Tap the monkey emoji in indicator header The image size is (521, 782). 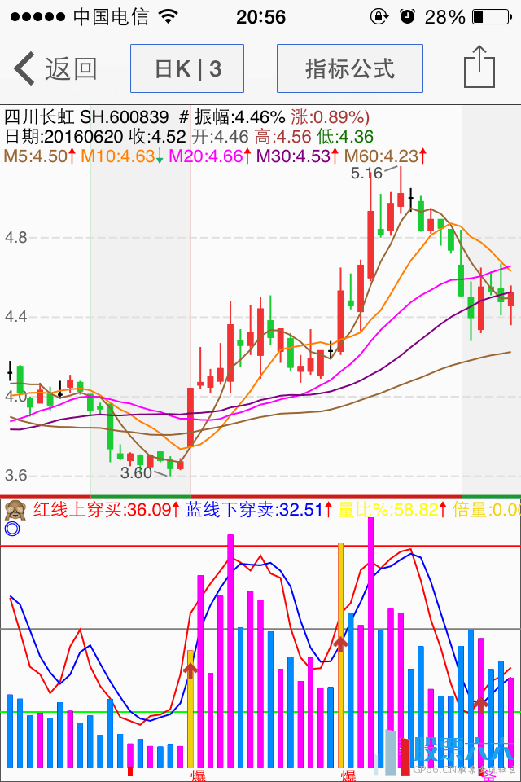click(x=13, y=511)
